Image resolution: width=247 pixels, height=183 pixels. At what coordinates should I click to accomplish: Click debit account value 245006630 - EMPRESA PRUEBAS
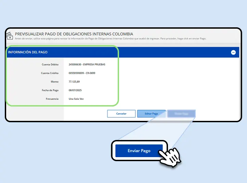87,65
